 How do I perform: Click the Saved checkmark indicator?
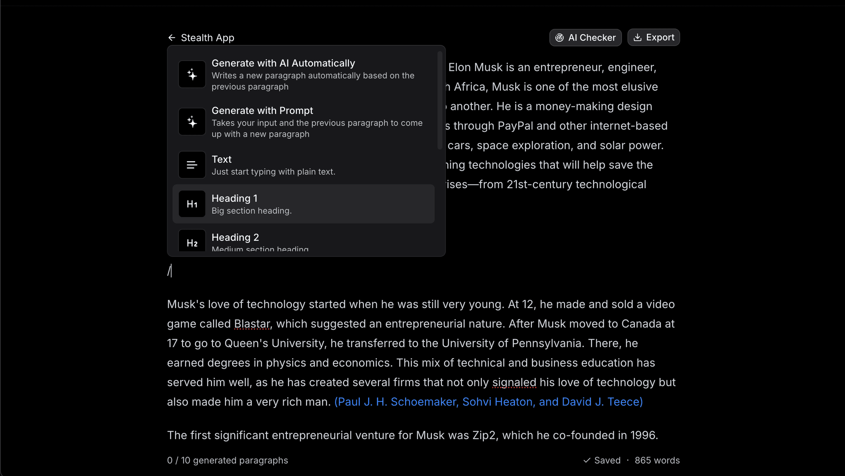coord(586,460)
